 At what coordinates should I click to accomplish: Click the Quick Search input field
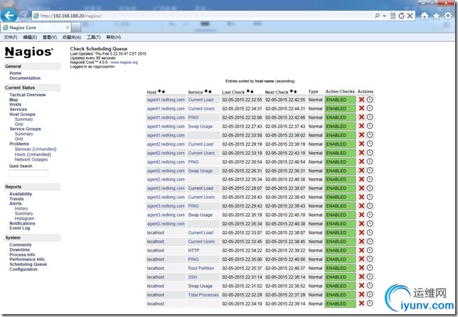(28, 173)
